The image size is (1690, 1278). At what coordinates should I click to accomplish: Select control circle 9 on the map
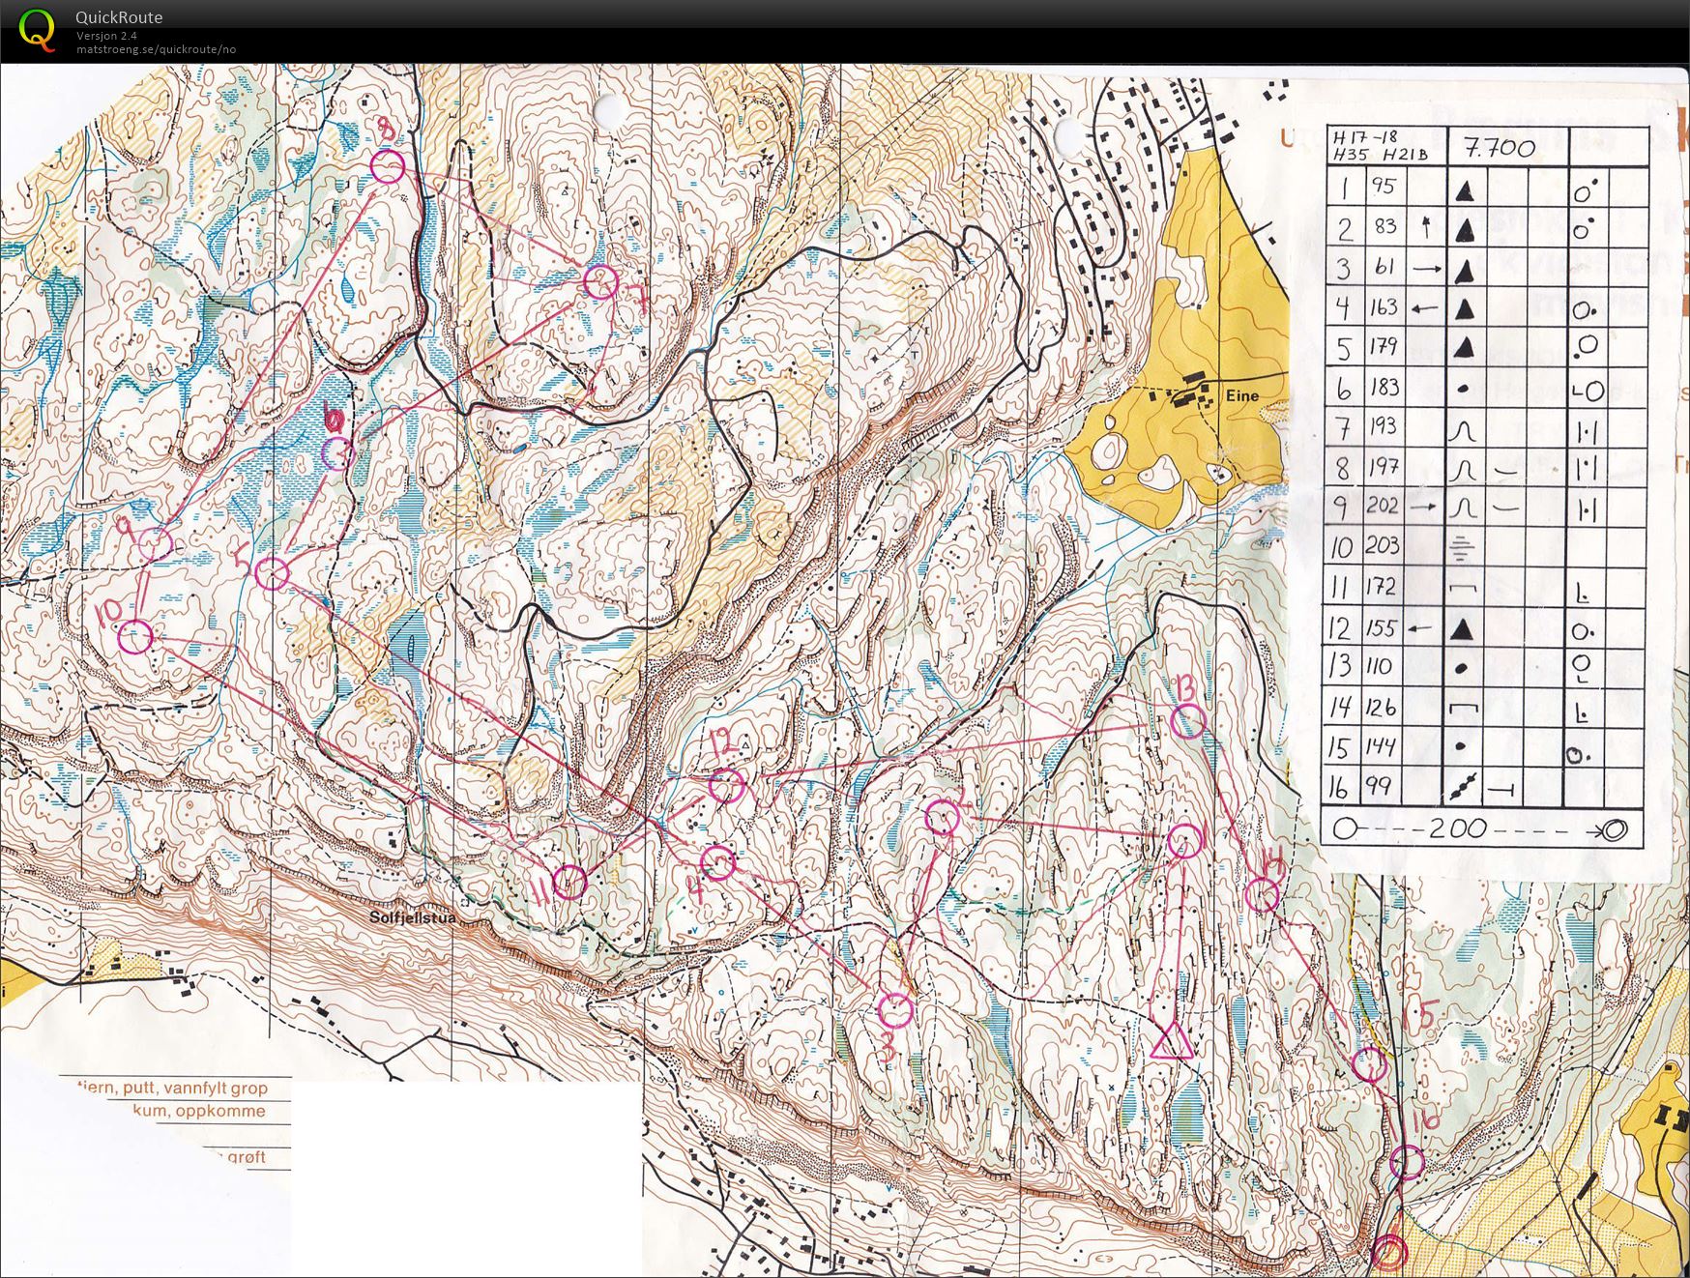tap(155, 544)
